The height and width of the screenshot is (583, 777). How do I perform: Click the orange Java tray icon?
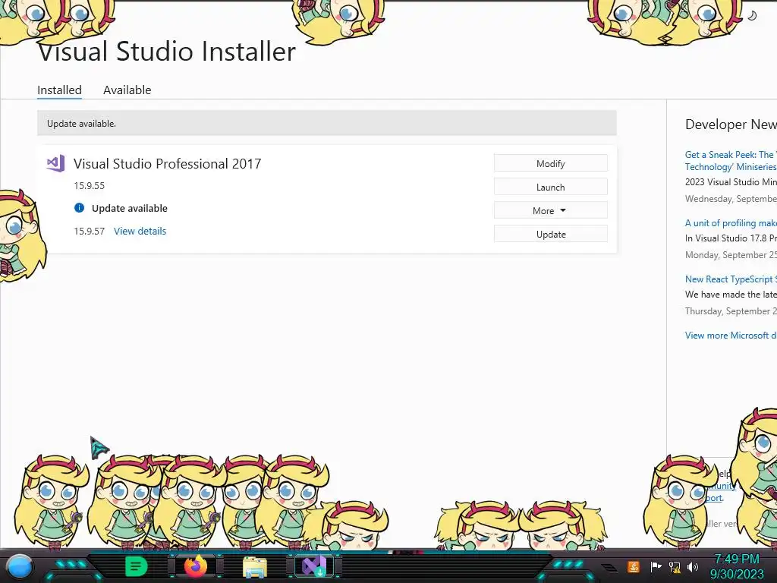coord(634,566)
